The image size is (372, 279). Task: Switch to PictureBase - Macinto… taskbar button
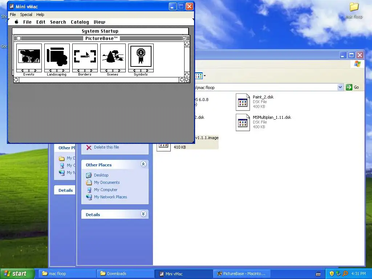click(242, 274)
